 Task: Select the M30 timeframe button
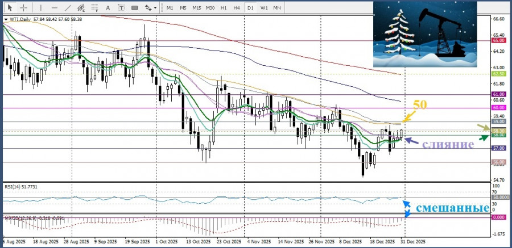(210, 7)
